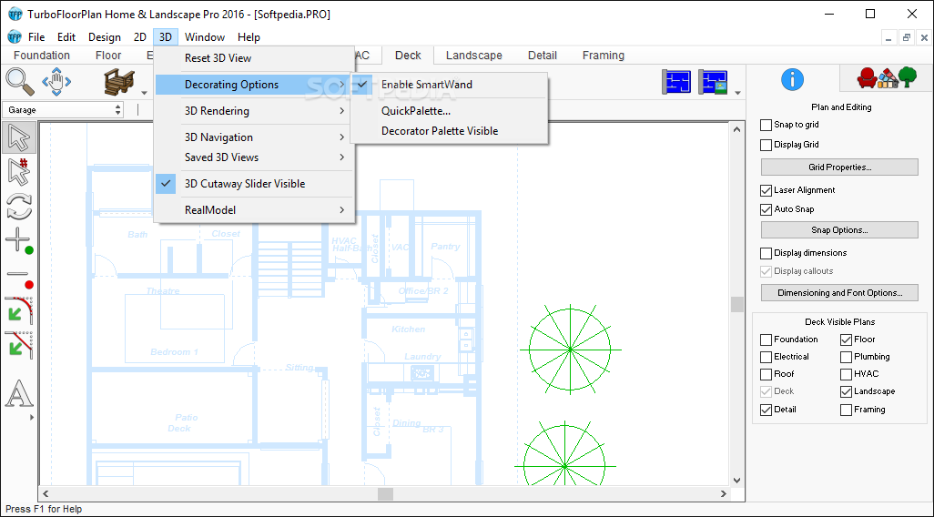
Task: Toggle 3D Cutaway Slider Visible
Action: [x=255, y=184]
